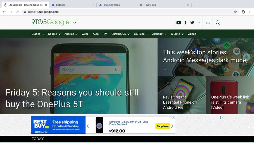Image resolution: width=254 pixels, height=146 pixels.
Task: Close the 9to5Google tab
Action: pyautogui.click(x=46, y=5)
